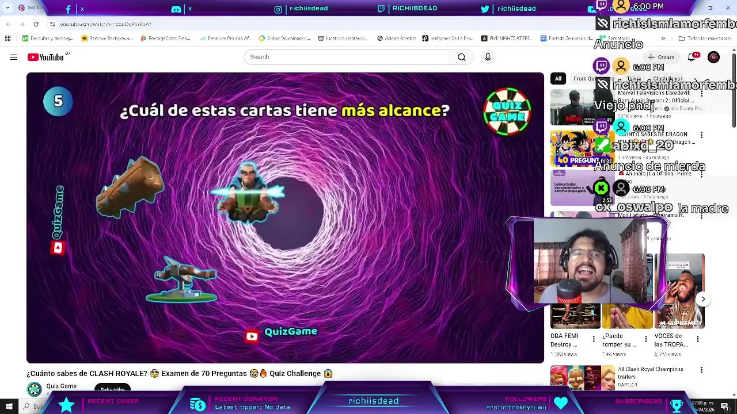This screenshot has height=414, width=737.
Task: Open the Chrome apps grid shortcut
Action: point(7,39)
